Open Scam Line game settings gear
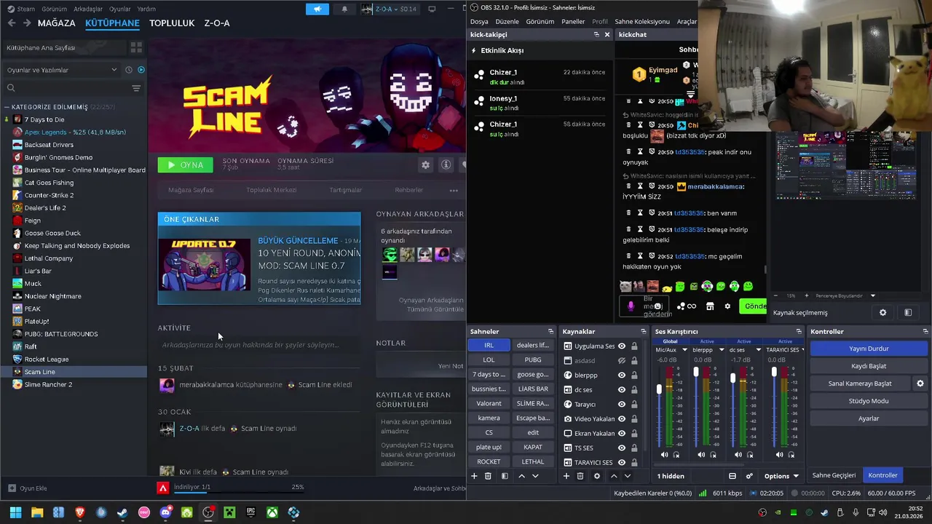 click(x=425, y=165)
